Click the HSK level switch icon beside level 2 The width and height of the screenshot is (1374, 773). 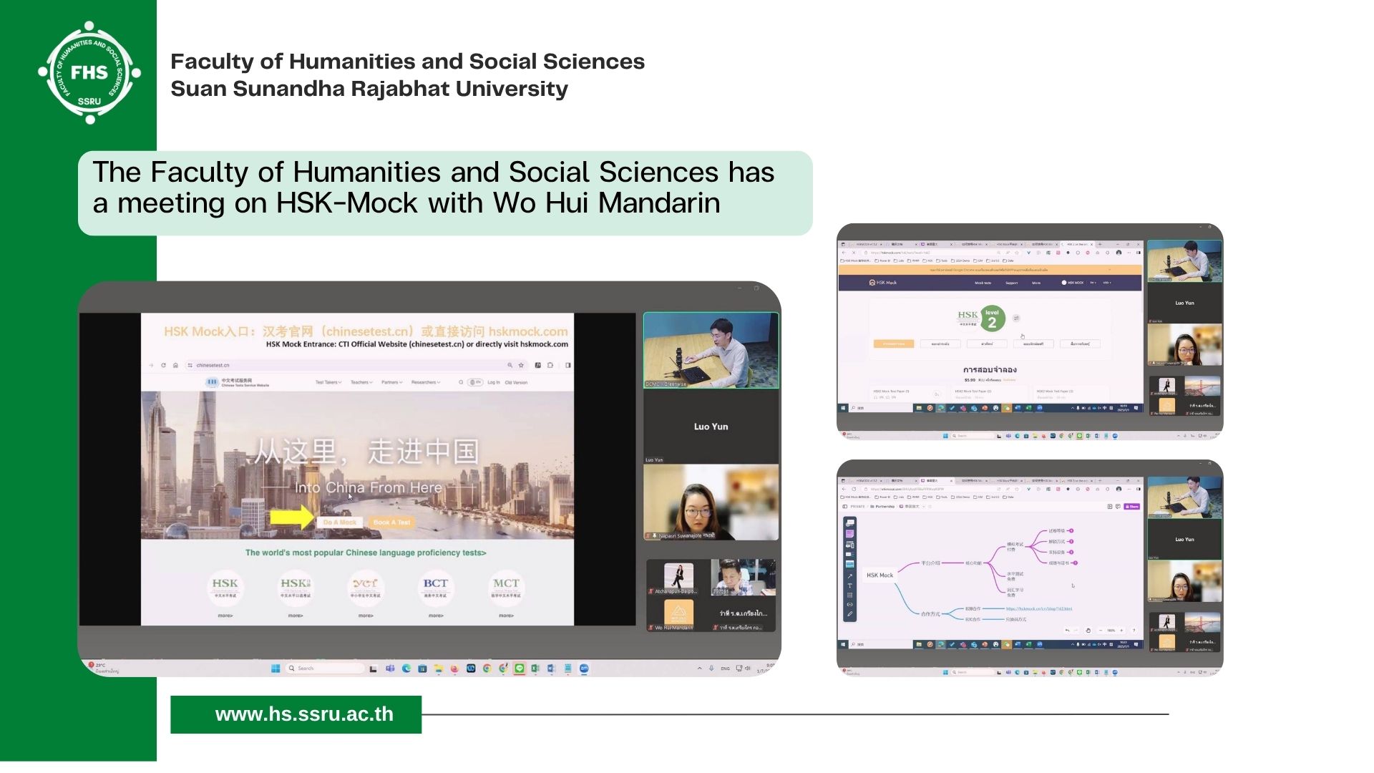point(1016,318)
